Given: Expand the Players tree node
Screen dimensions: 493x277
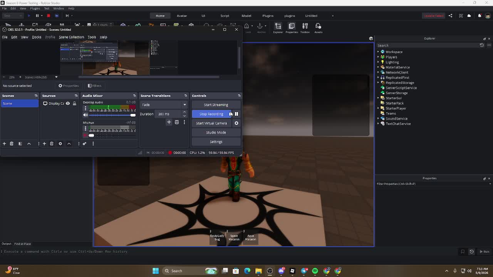Looking at the screenshot, I should (378, 57).
